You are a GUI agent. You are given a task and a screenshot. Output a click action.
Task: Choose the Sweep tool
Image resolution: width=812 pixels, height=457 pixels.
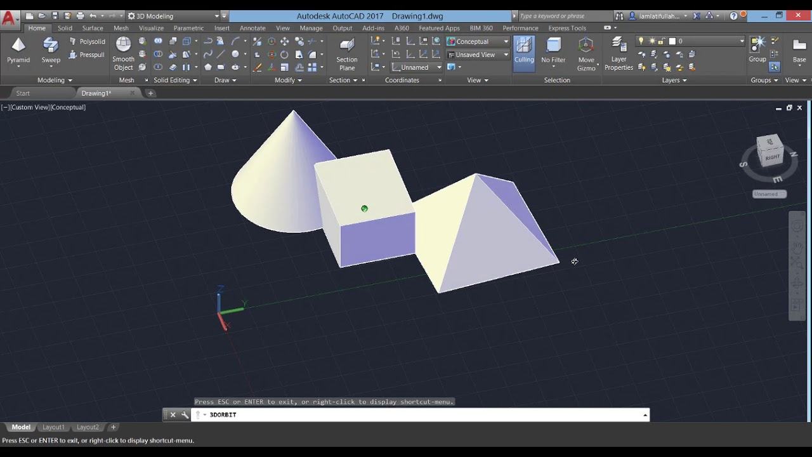51,51
